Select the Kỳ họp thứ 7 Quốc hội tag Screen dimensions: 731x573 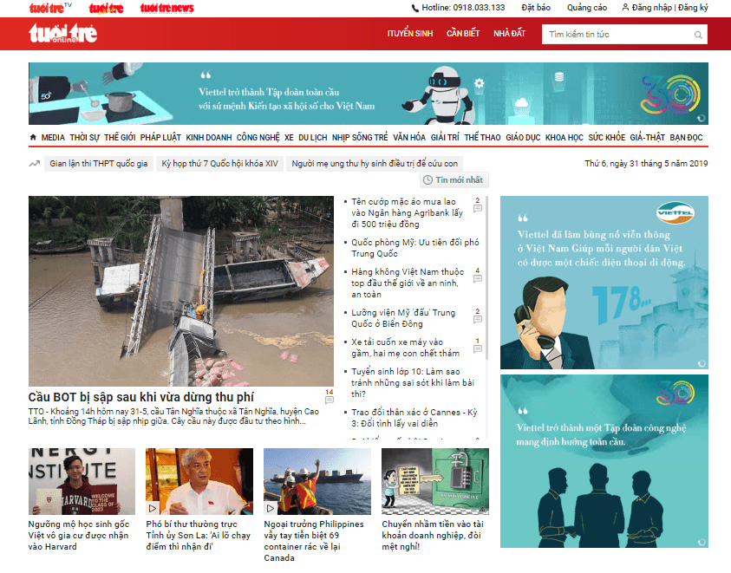[219, 164]
